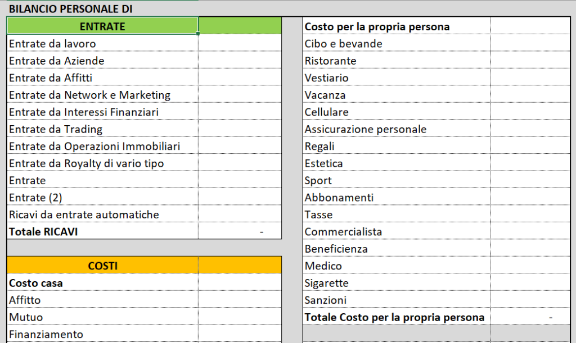Select the 'Entrate da lavoro' label cell
The width and height of the screenshot is (576, 343).
pos(102,44)
